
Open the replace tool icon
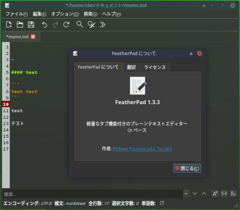click(91, 25)
